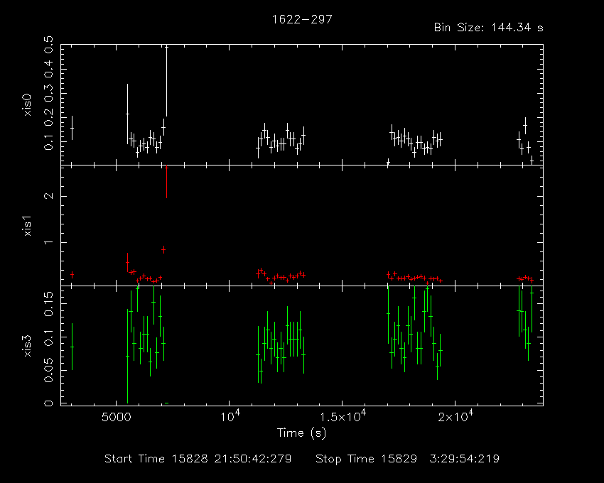The image size is (604, 483).
Task: Click the tall white xis0 error bar reaching 0.5
Action: pyautogui.click(x=166, y=81)
